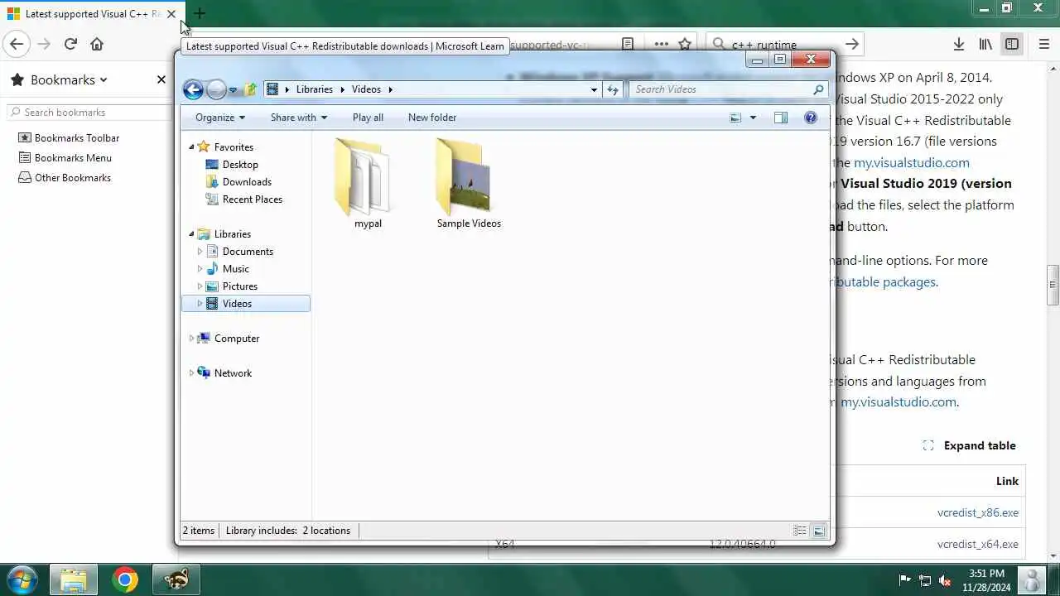Image resolution: width=1060 pixels, height=596 pixels.
Task: Expand the Computer node
Action: click(x=191, y=339)
